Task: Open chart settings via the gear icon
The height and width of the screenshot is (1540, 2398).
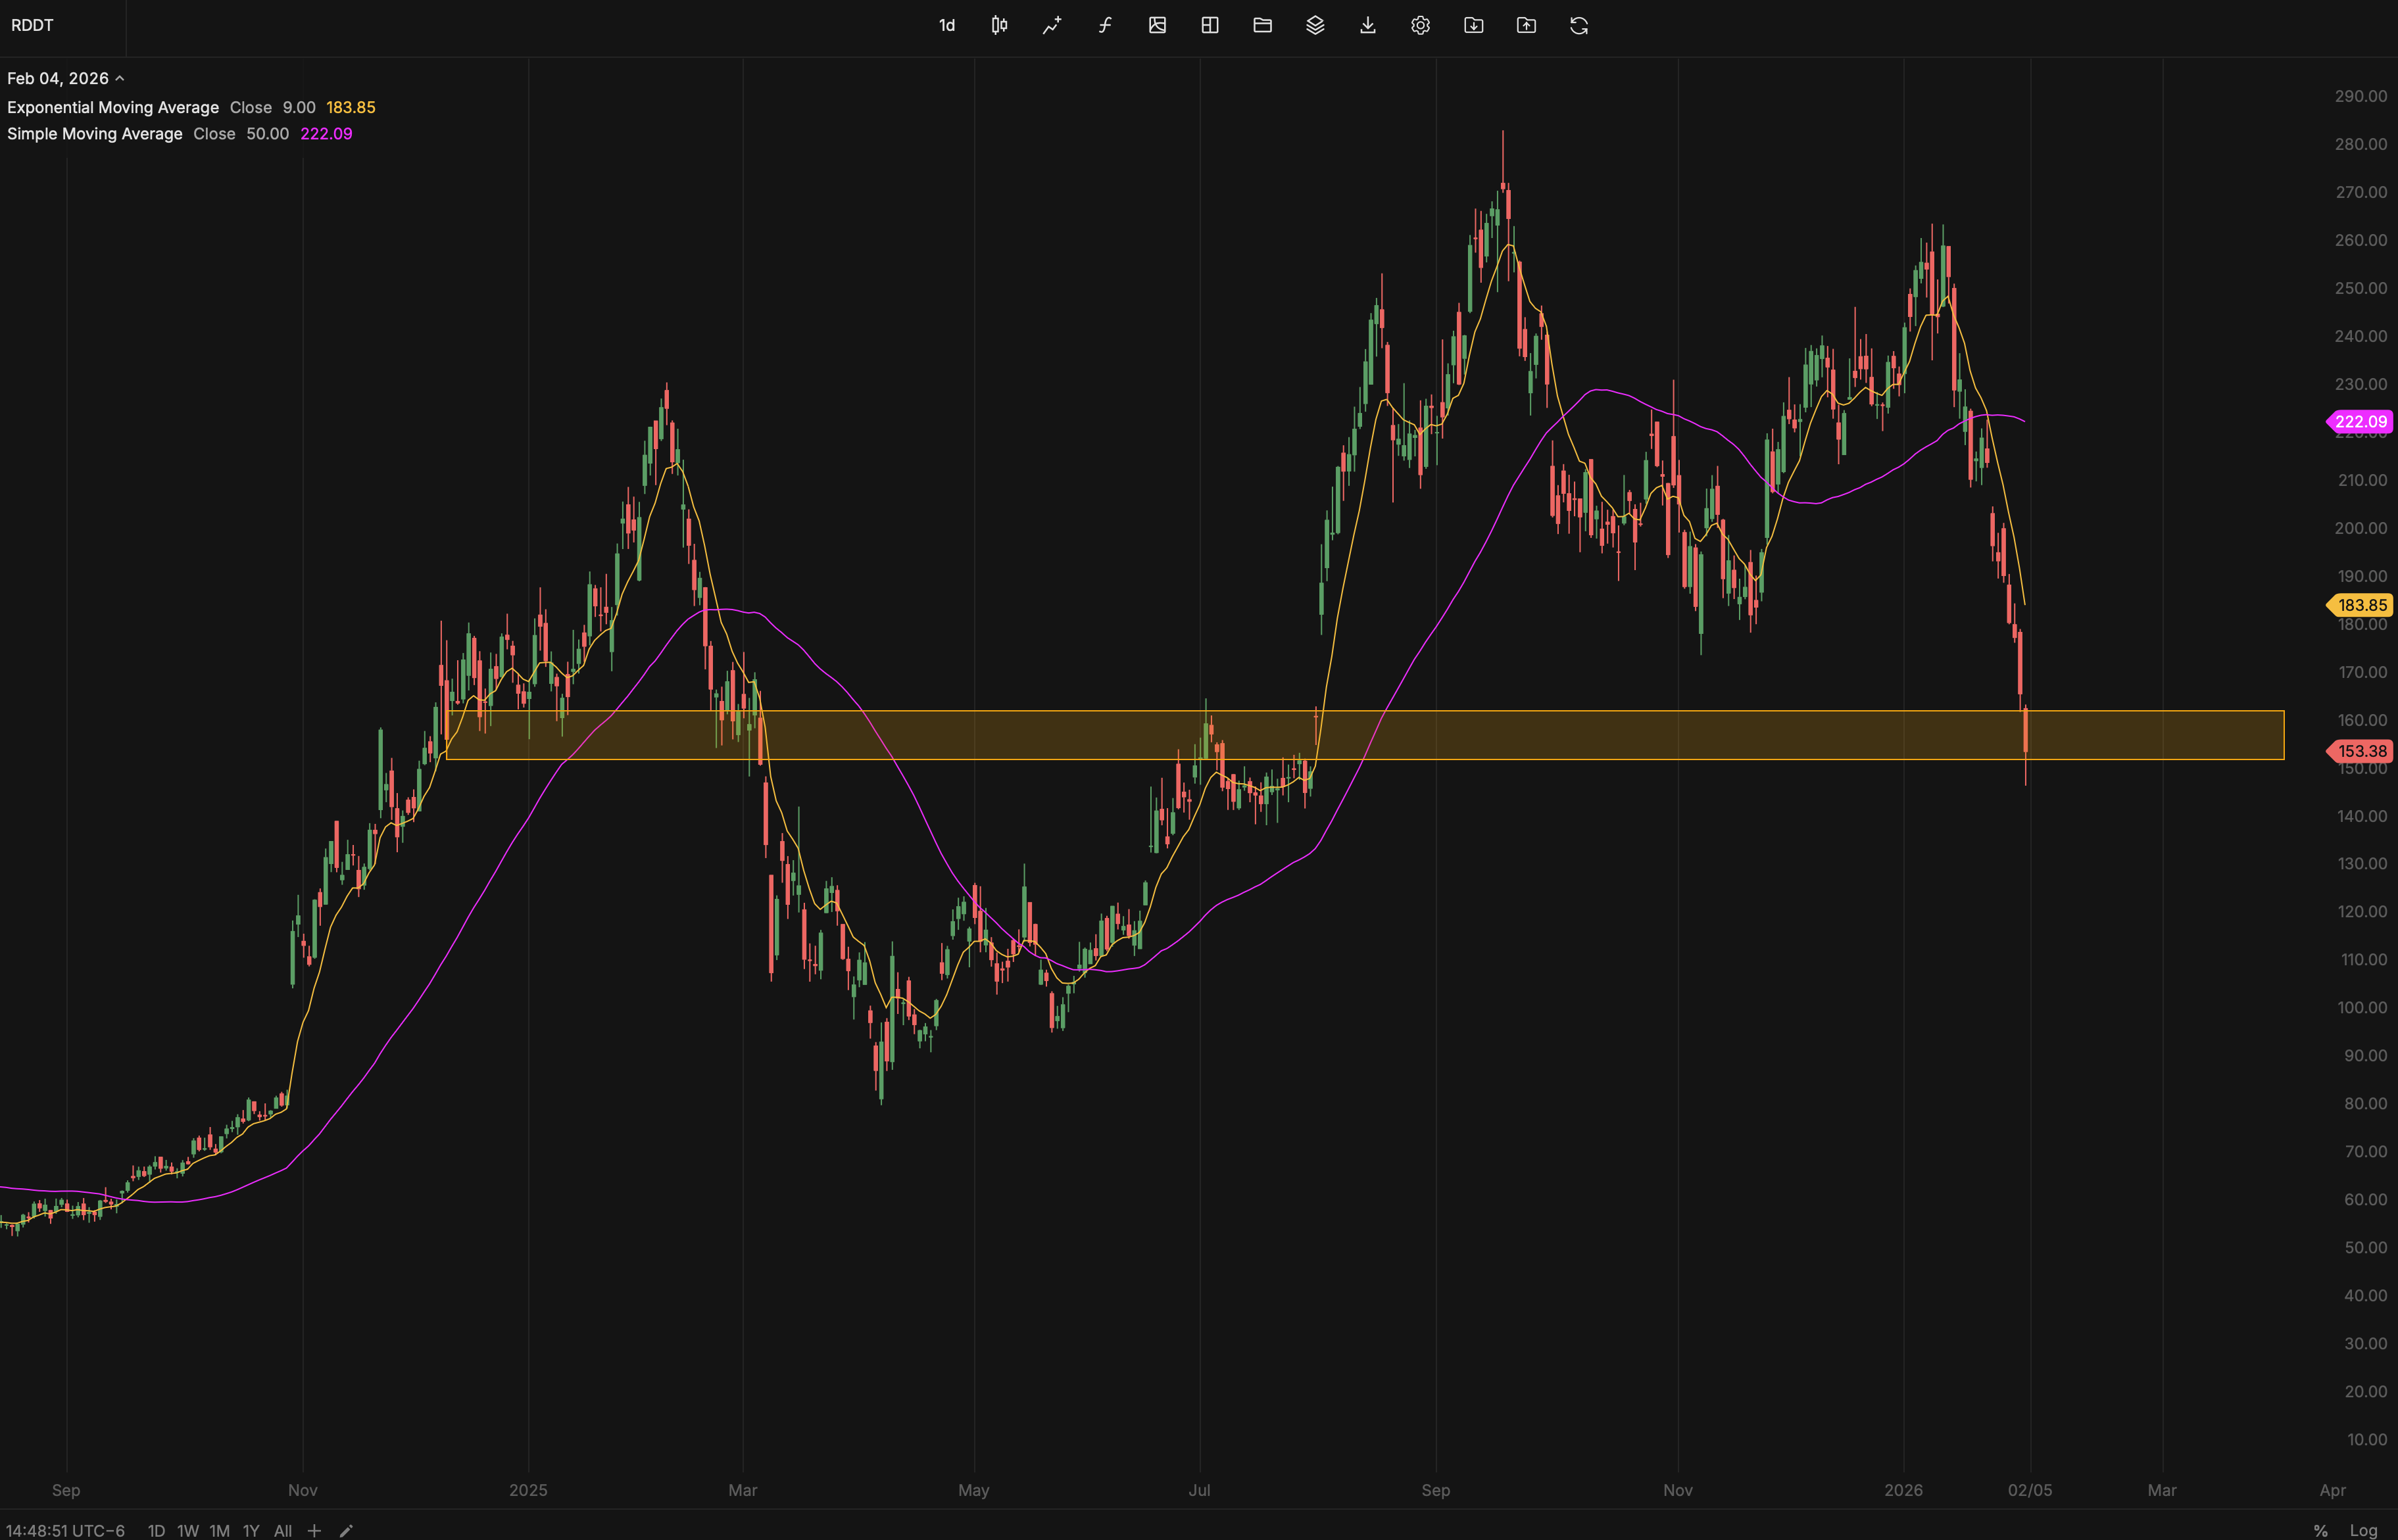Action: point(1420,25)
